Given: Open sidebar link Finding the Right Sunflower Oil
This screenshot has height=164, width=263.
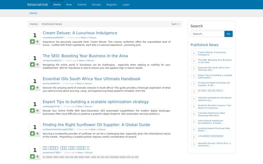Looking at the screenshot, I should tap(214, 84).
